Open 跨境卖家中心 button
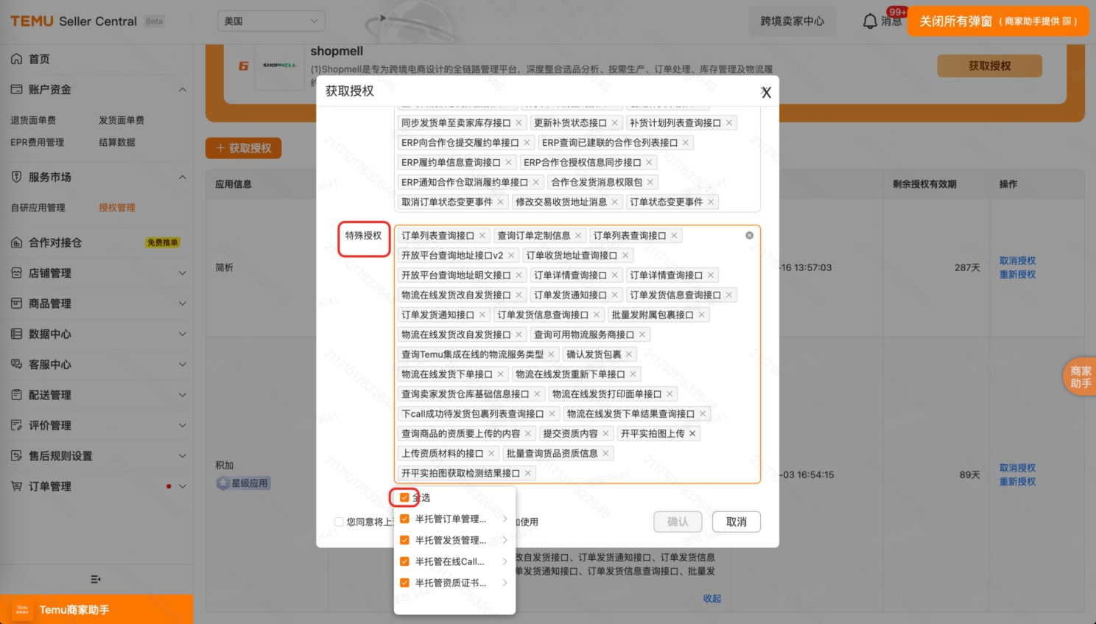The height and width of the screenshot is (624, 1096). (x=793, y=21)
